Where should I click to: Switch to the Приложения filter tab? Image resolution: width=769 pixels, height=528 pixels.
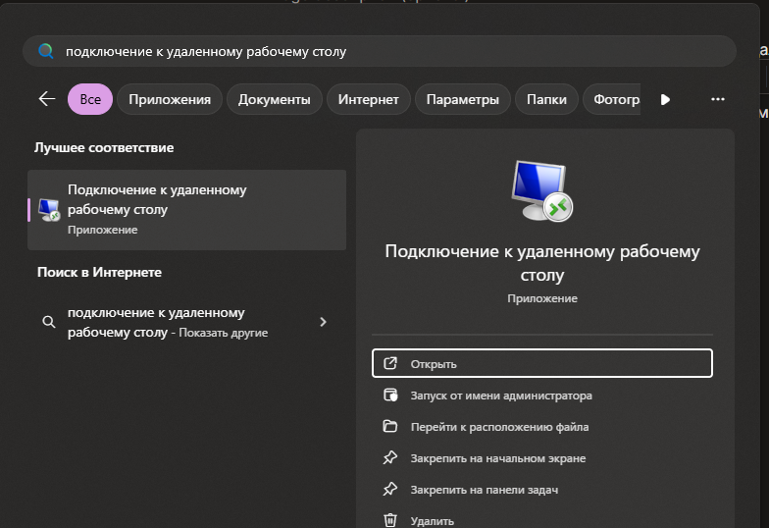tap(170, 99)
